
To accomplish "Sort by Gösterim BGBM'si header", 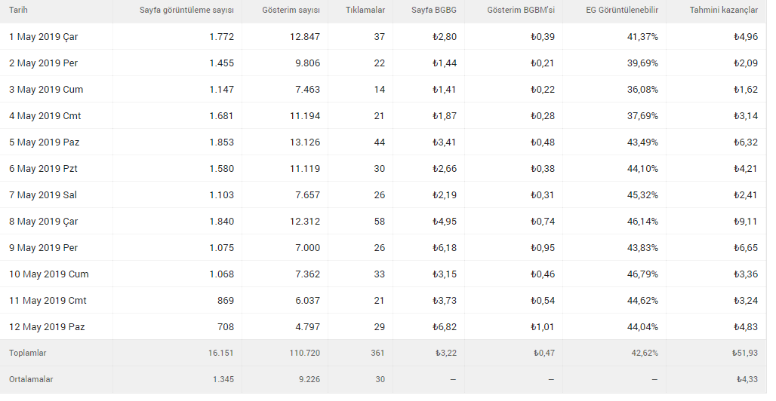I will 521,10.
